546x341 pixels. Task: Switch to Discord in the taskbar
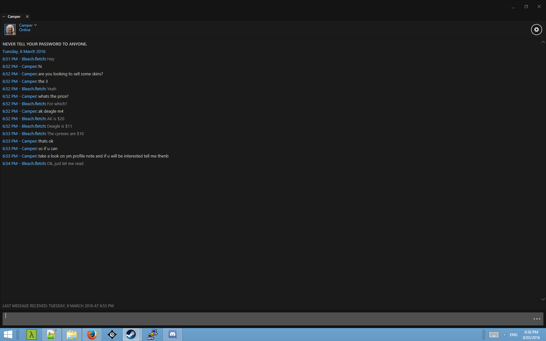pos(173,334)
